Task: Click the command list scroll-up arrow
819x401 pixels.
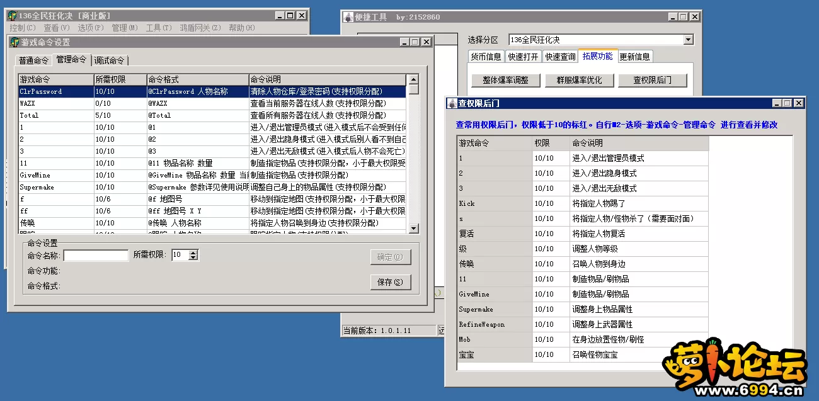Action: (413, 79)
